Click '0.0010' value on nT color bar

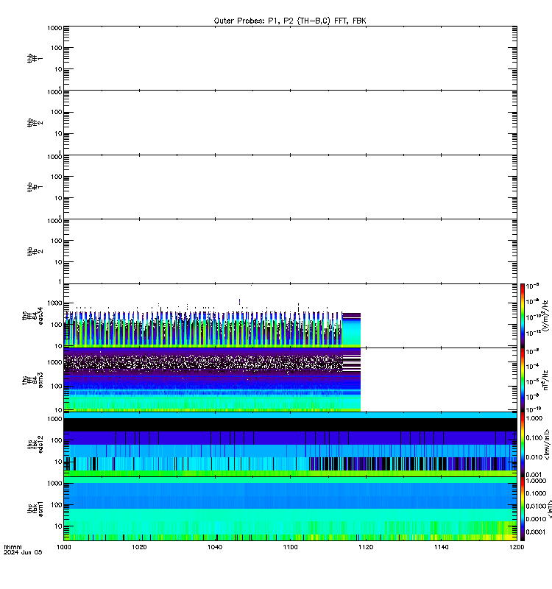coord(536,519)
